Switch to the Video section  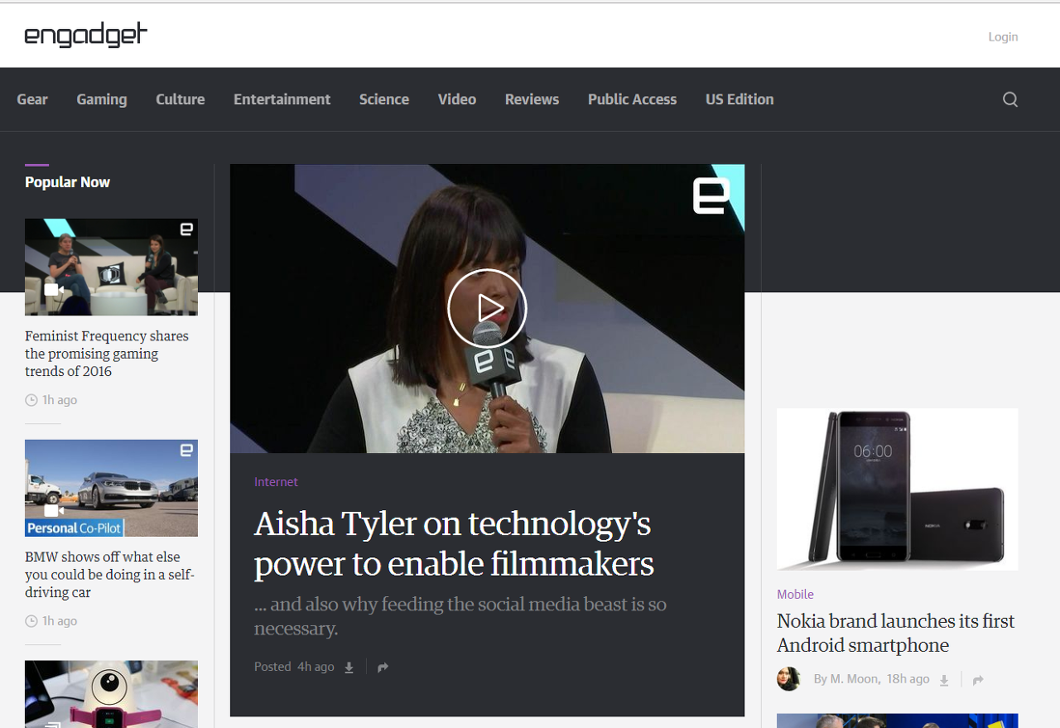[457, 99]
